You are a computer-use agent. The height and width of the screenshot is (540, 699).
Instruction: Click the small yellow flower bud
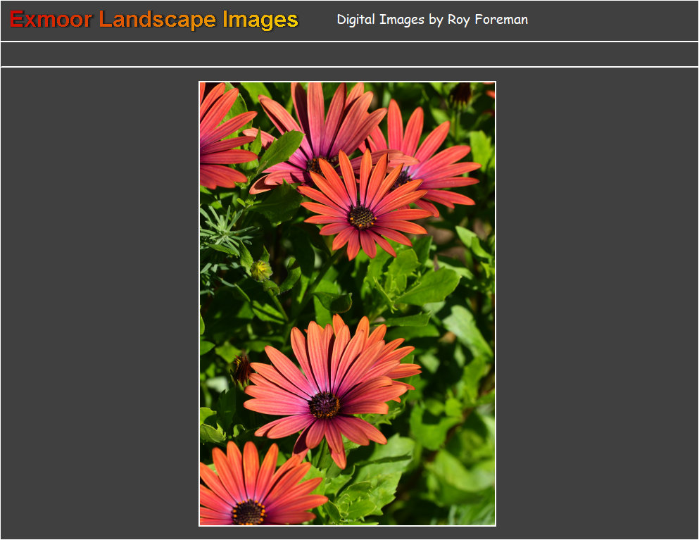(x=261, y=270)
